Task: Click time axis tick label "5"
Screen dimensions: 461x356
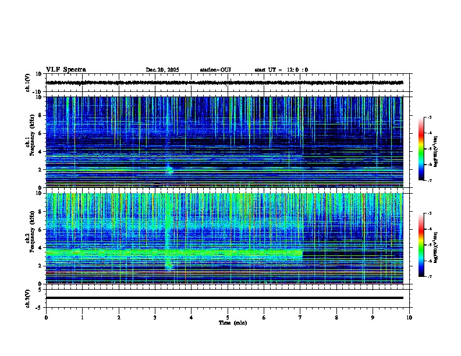Action: coord(228,318)
